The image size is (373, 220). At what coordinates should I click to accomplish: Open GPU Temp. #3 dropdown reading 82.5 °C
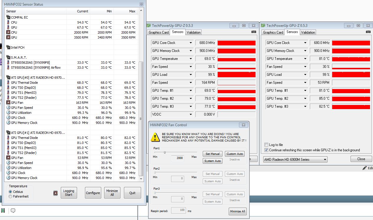tap(305, 106)
